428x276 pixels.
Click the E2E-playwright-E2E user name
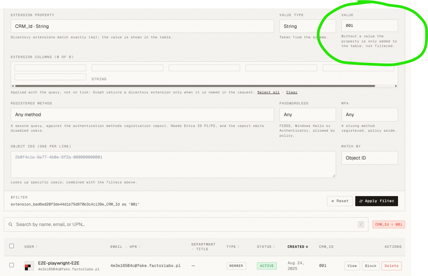(x=59, y=263)
